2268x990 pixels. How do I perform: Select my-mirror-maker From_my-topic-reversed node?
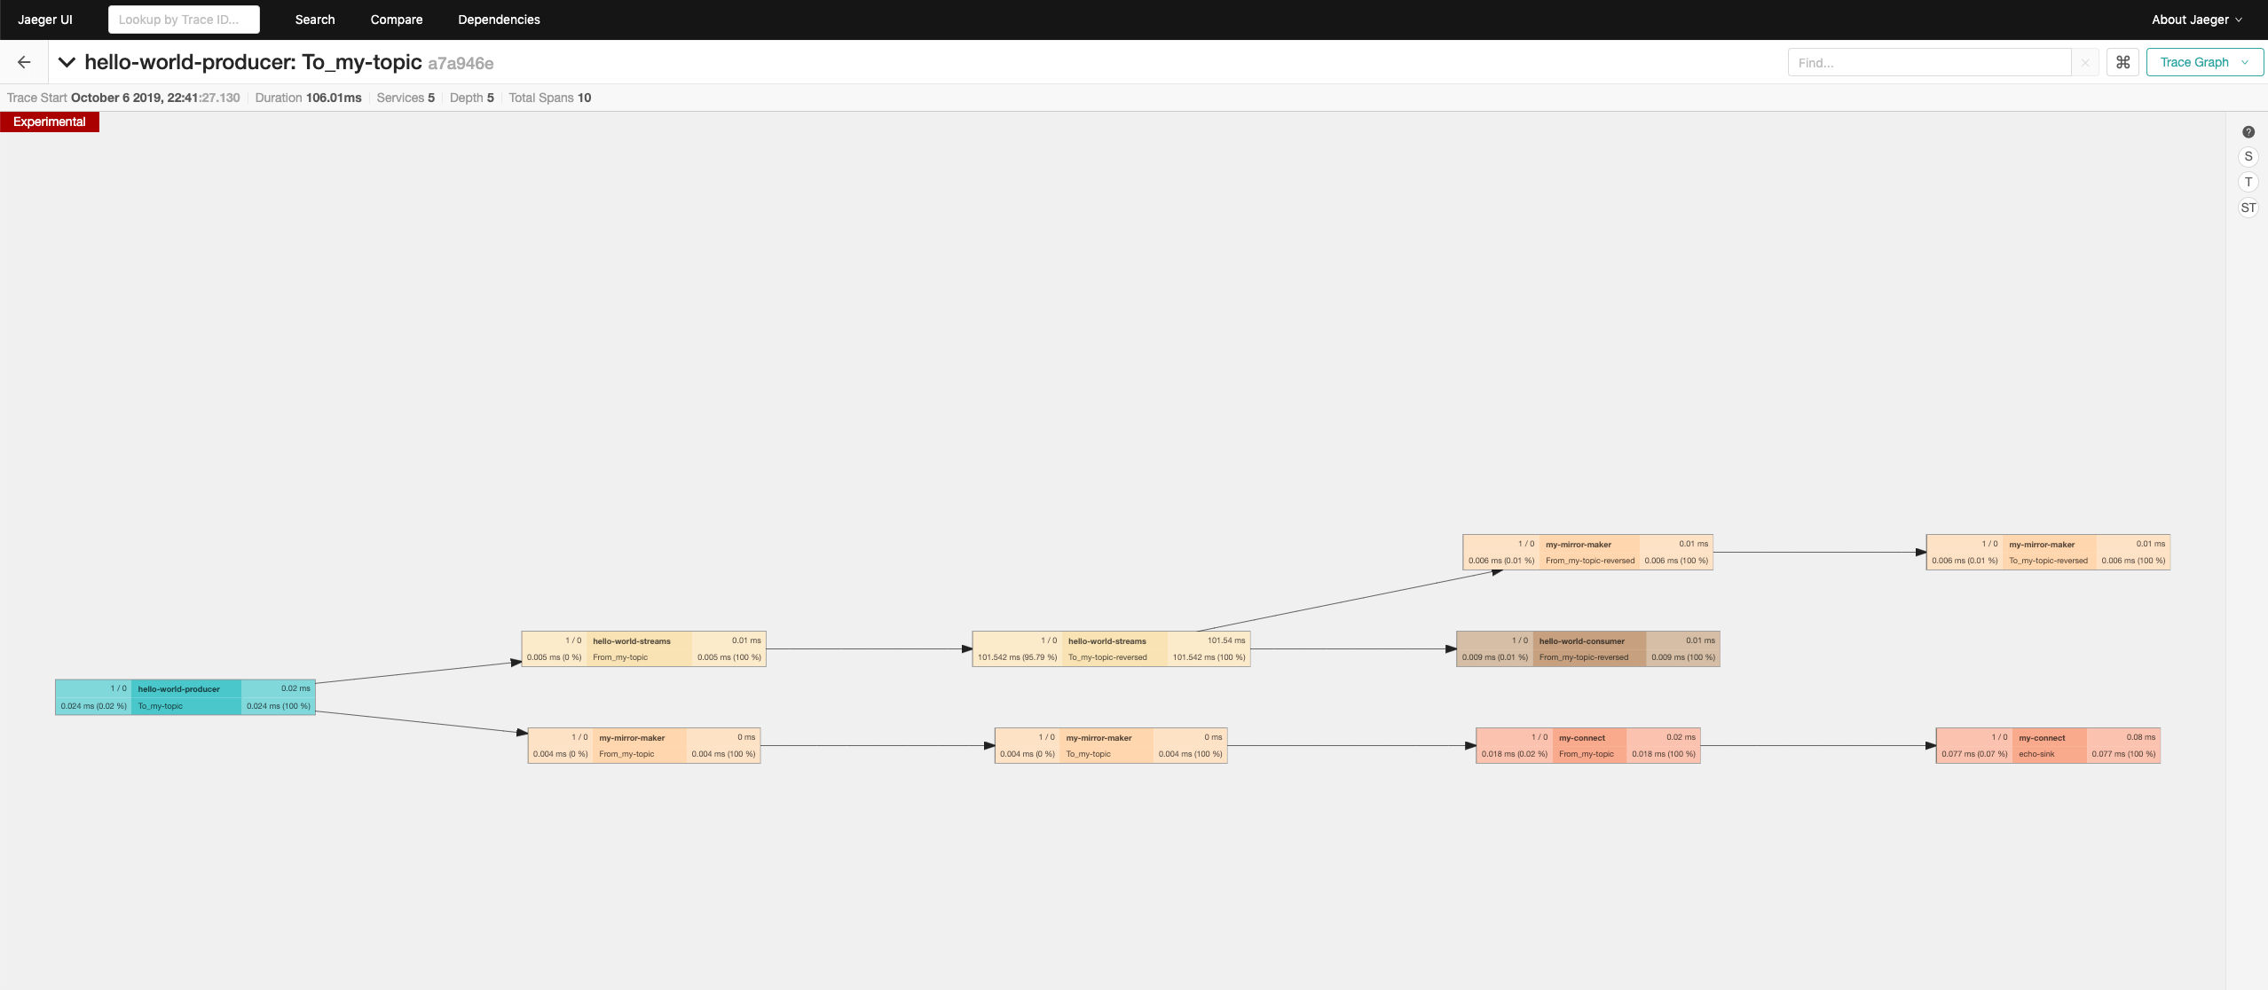[x=1587, y=552]
